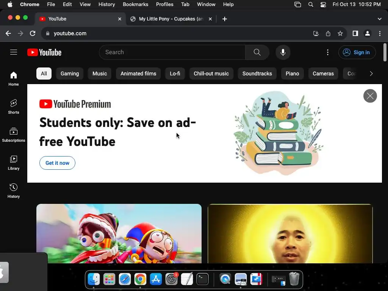The image size is (388, 291).
Task: Open App Store from the dock
Action: pyautogui.click(x=156, y=279)
